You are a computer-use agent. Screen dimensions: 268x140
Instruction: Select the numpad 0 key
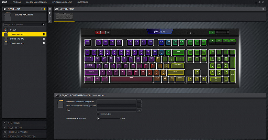click(215, 79)
